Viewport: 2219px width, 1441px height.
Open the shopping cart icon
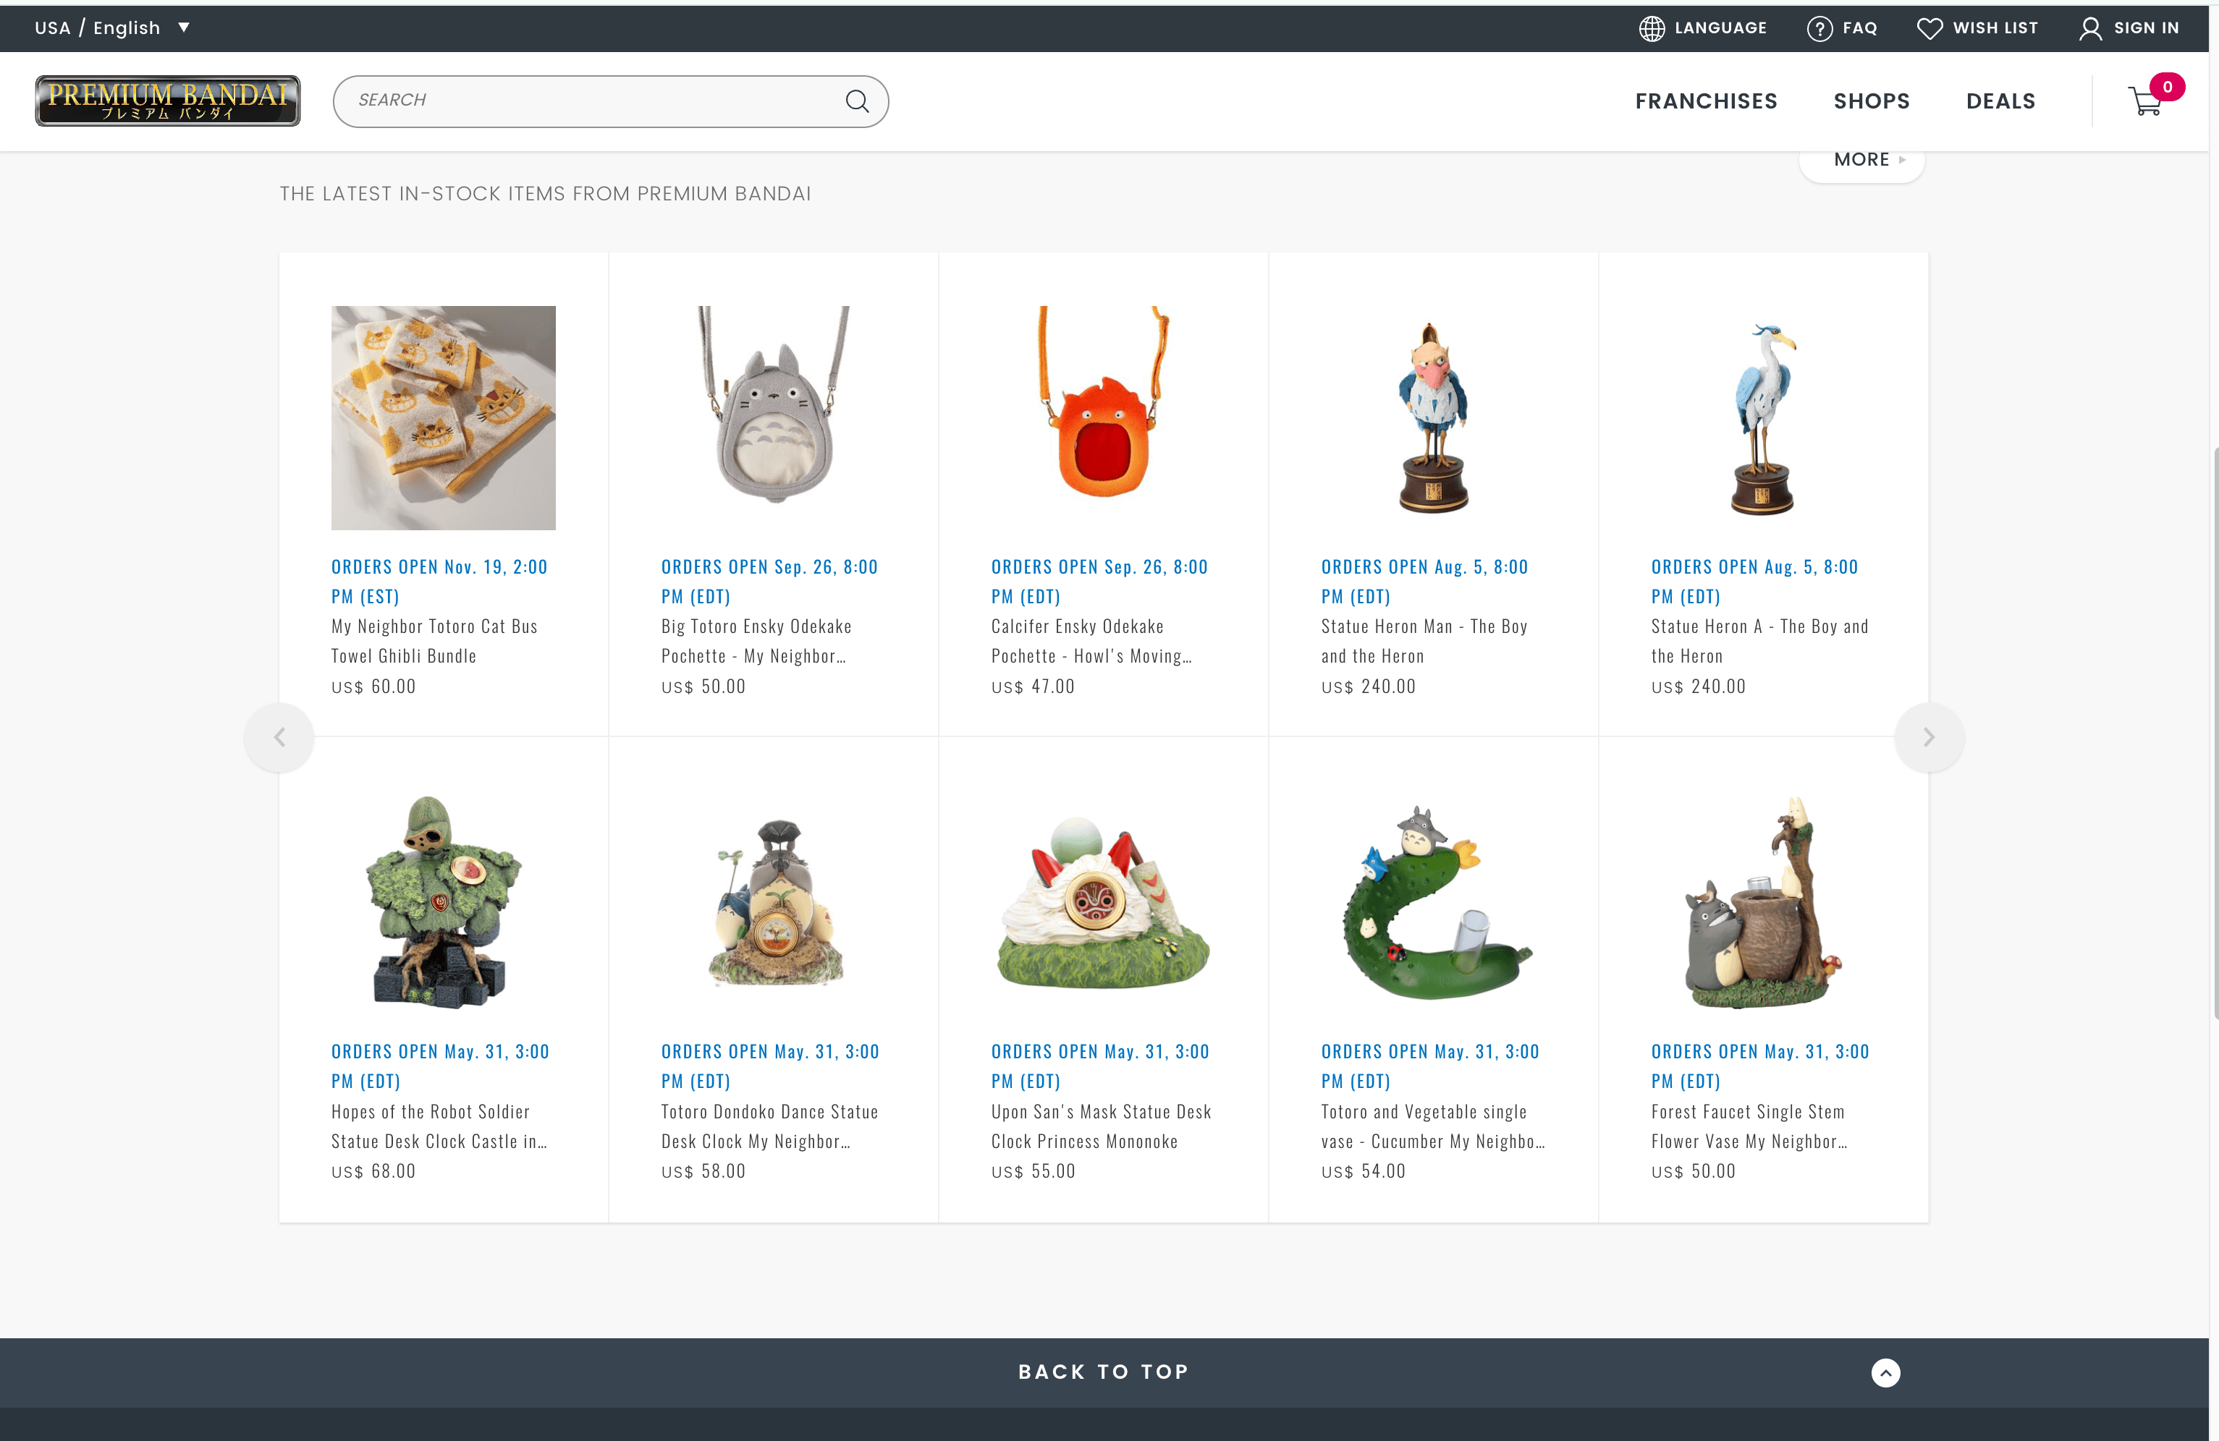coord(2147,101)
